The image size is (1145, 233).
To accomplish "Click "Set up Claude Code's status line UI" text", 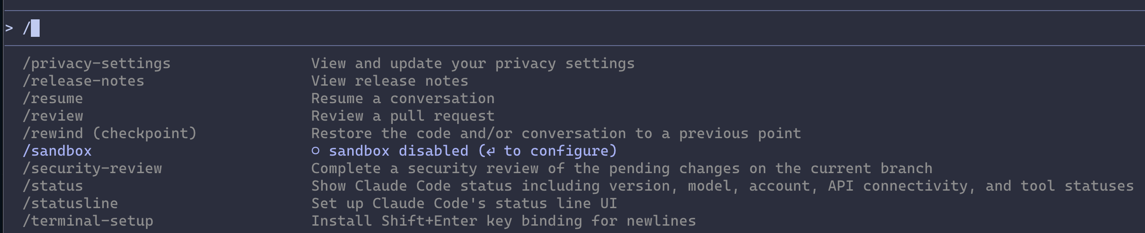I will 464,204.
